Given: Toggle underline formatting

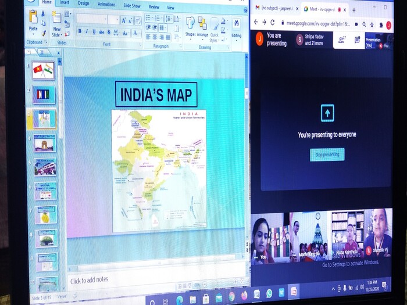Looking at the screenshot, I should click(x=94, y=32).
